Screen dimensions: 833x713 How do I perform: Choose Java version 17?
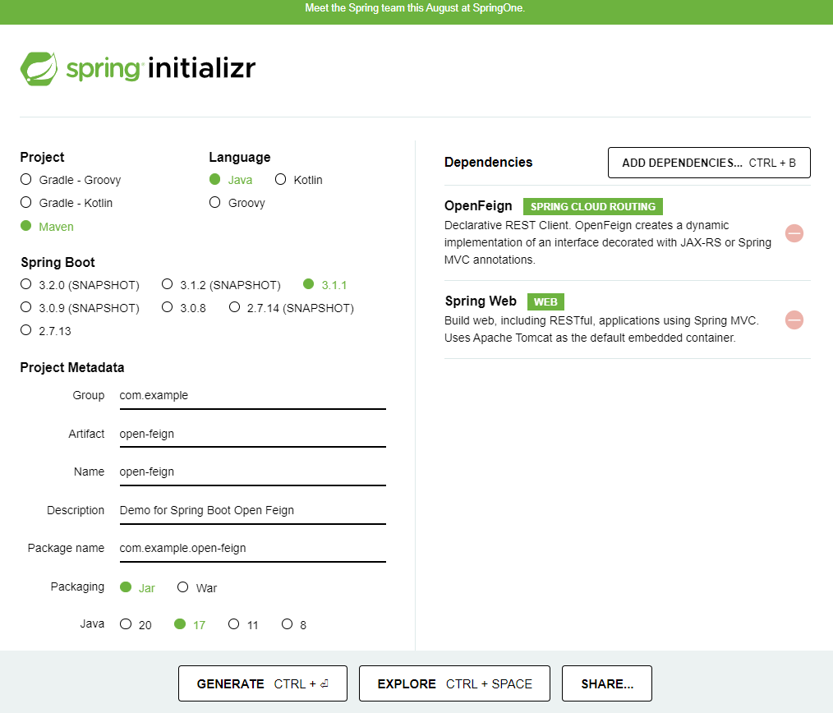click(190, 624)
